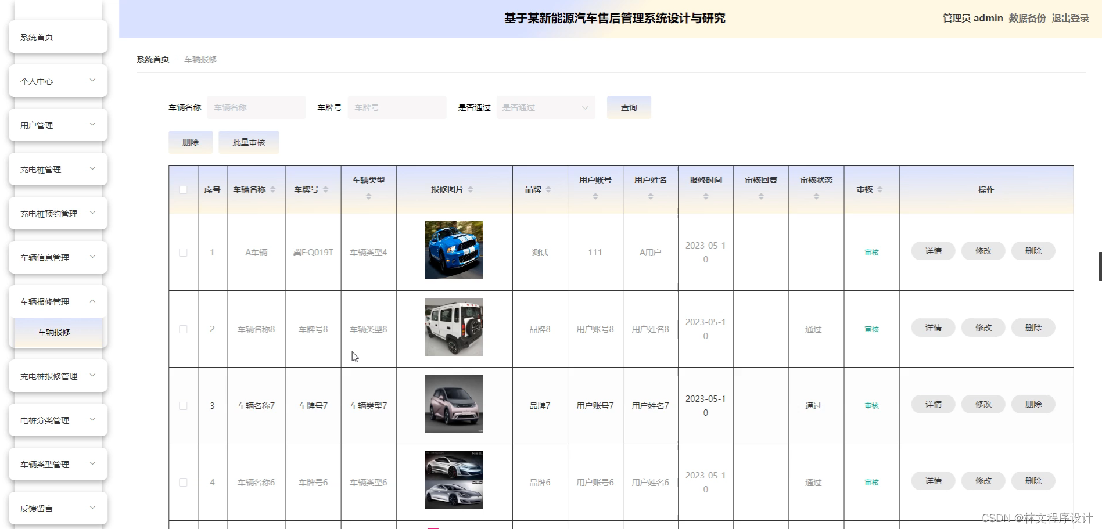Select 车辆报修 submenu item
The width and height of the screenshot is (1102, 529).
pyautogui.click(x=58, y=332)
